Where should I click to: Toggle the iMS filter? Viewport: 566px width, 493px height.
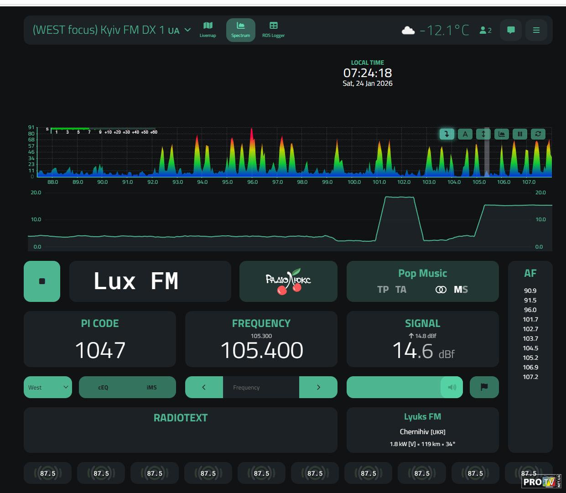tap(151, 387)
